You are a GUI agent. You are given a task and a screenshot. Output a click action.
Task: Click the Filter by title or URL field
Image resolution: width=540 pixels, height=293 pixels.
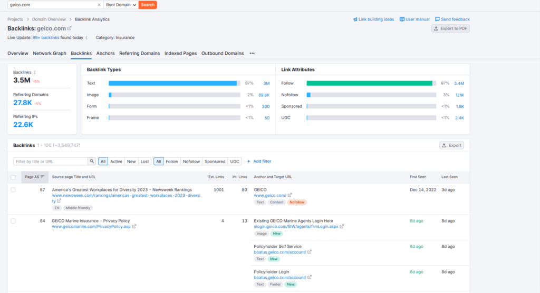pos(50,161)
